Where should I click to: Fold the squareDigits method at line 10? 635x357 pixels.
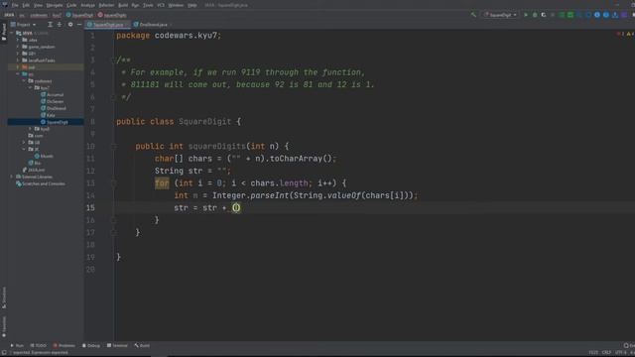point(114,147)
